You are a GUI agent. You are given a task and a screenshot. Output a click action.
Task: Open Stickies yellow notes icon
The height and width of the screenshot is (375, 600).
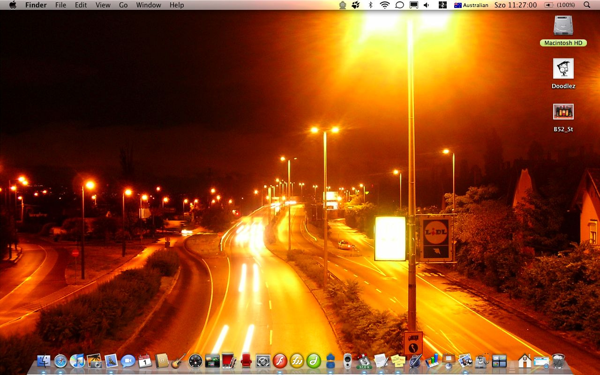point(398,360)
